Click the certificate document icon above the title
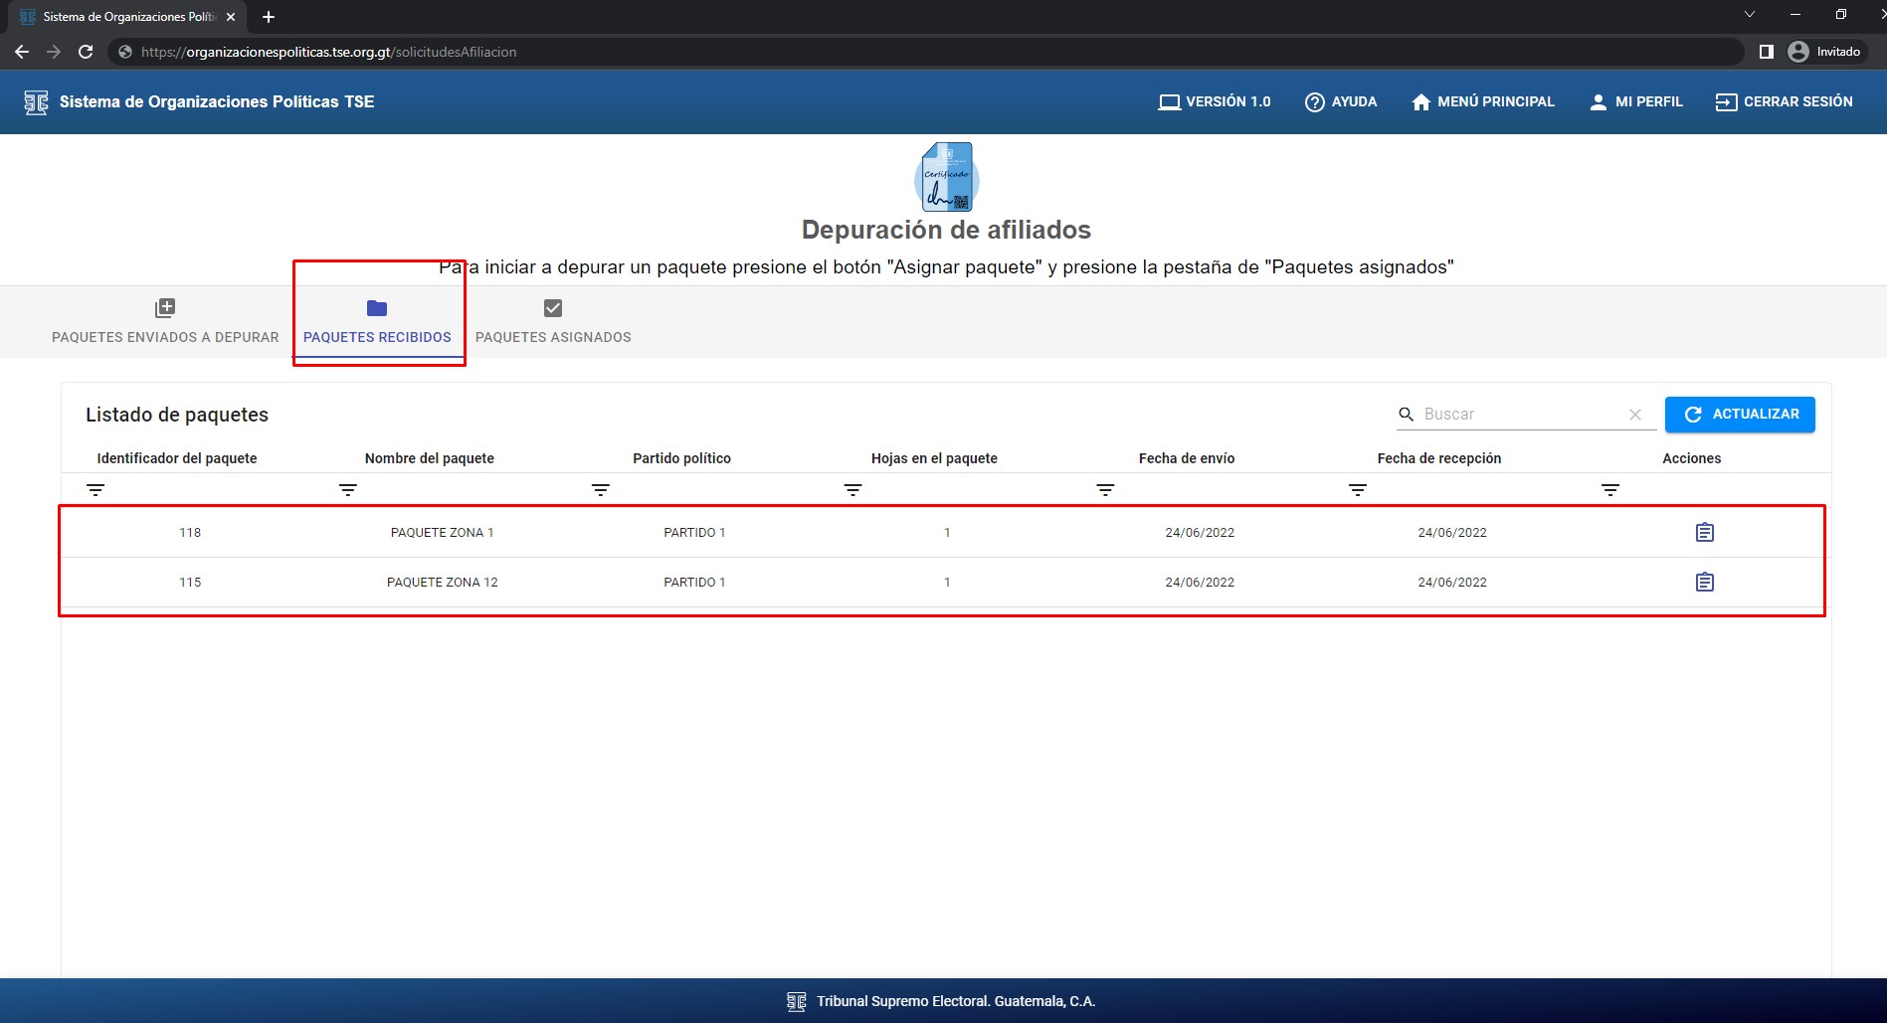Screen dimensions: 1887x1023 click(x=946, y=177)
